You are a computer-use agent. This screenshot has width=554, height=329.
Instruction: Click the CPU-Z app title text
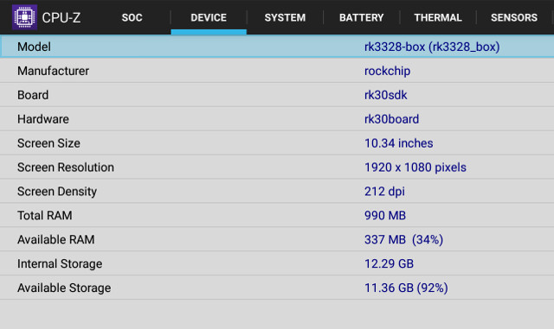pos(61,17)
